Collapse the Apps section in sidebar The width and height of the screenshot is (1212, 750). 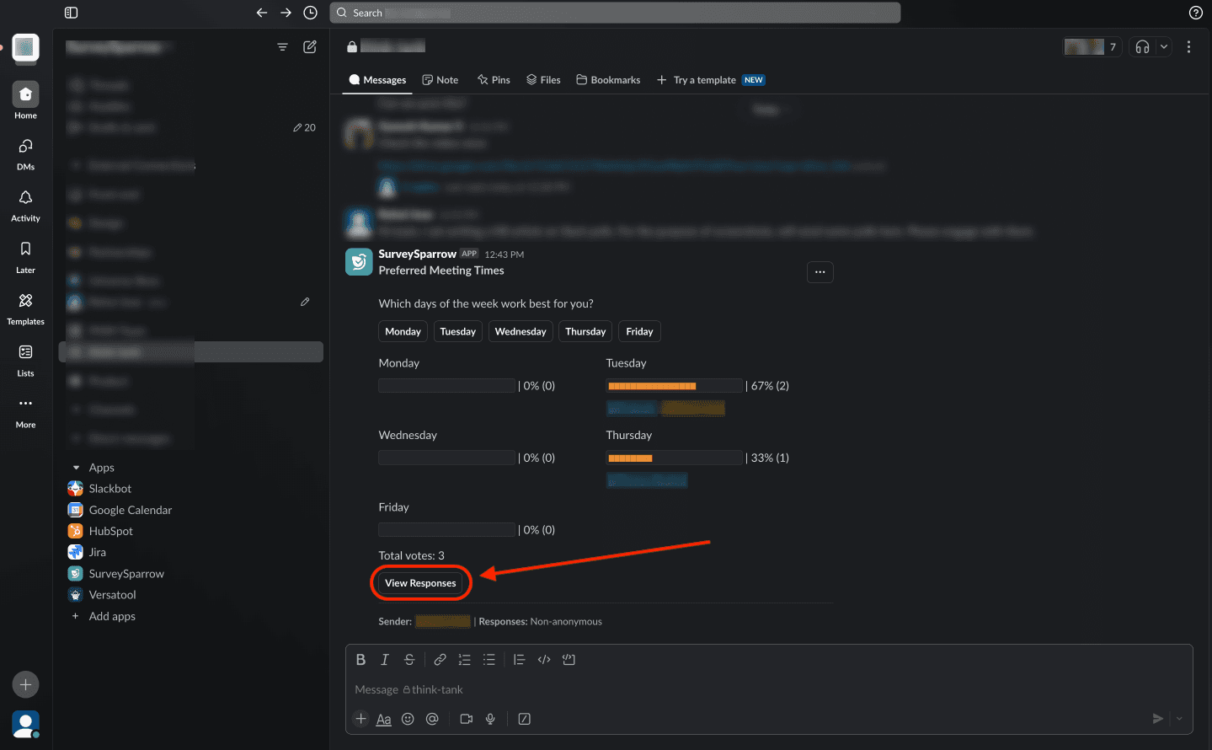pos(77,468)
